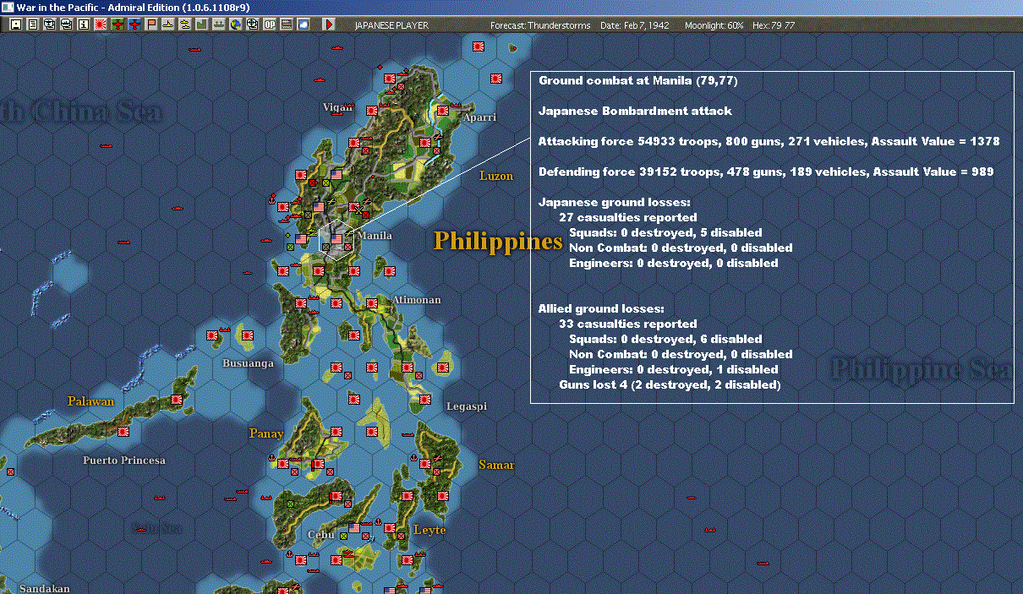Click the Date: Feb 7, 1942 status text
The width and height of the screenshot is (1023, 594).
(634, 25)
